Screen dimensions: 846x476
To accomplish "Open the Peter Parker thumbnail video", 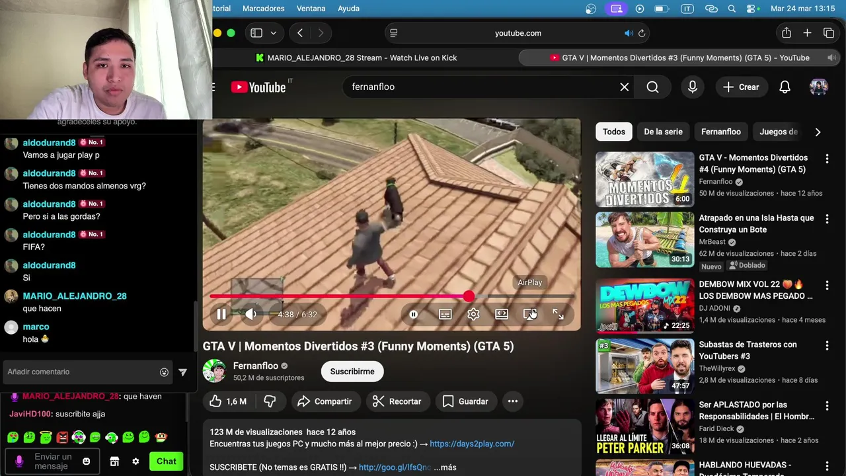I will point(645,426).
